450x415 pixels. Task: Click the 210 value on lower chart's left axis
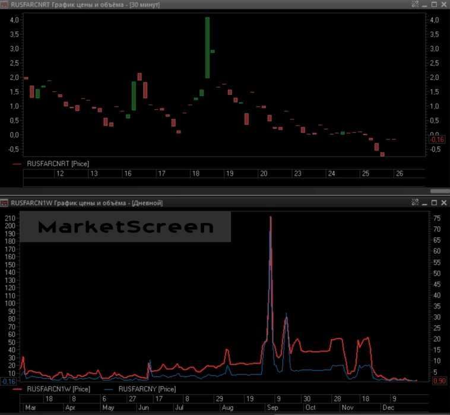pyautogui.click(x=9, y=218)
